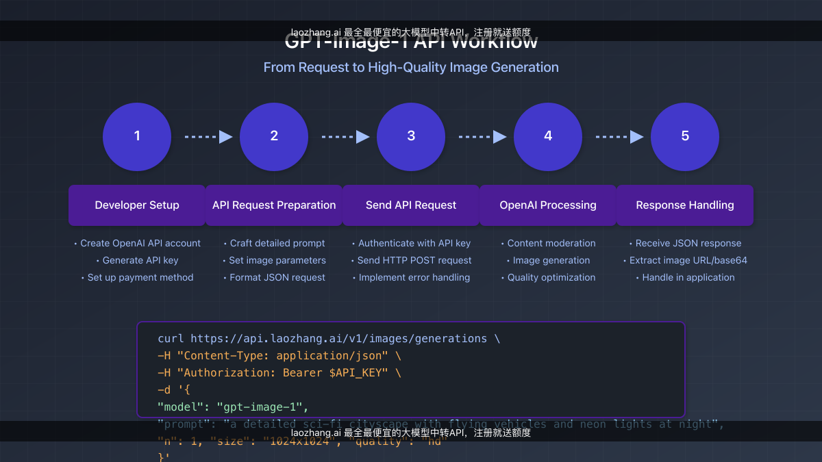
Task: Select the Developer Setup box
Action: coord(137,205)
